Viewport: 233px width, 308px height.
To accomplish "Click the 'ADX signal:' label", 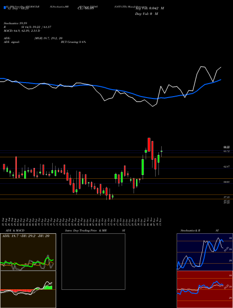I will coord(12,42).
